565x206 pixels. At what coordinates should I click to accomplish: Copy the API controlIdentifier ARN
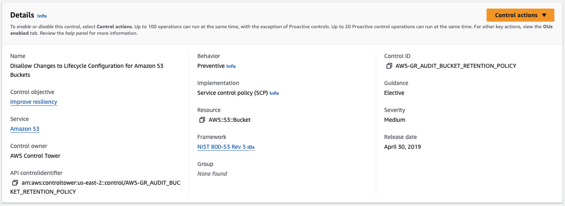tap(15, 183)
